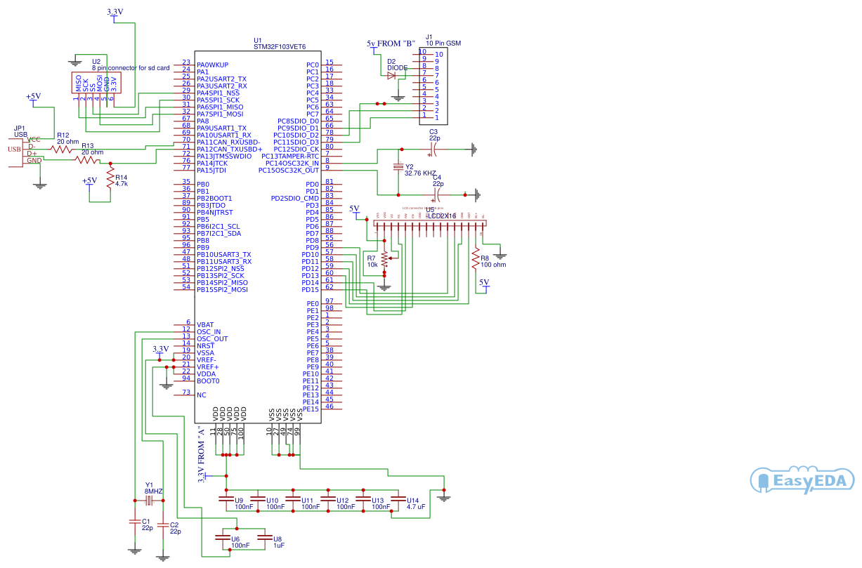This screenshot has width=862, height=568.
Task: Select the ground symbol below C1
Action: coord(133,550)
